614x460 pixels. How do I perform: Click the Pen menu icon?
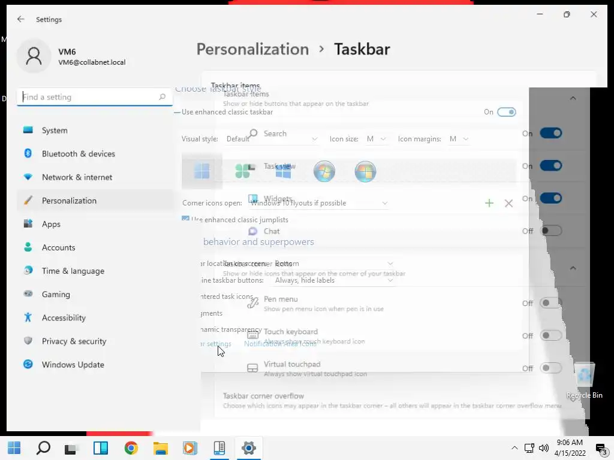(253, 302)
